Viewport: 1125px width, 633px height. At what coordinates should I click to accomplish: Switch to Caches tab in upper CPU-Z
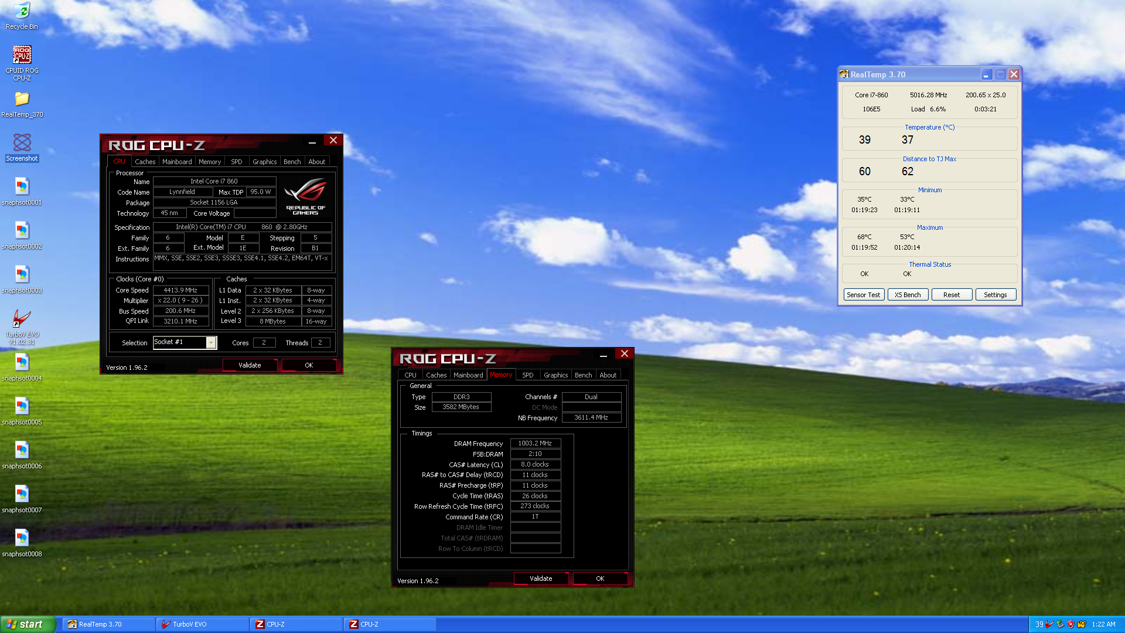(145, 162)
